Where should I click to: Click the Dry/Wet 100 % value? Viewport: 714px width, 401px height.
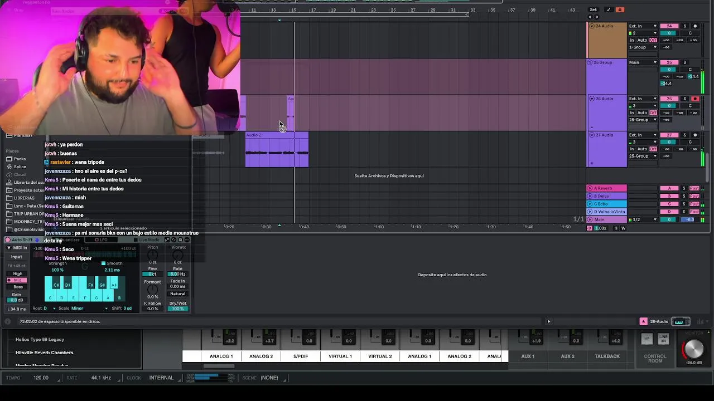click(178, 309)
